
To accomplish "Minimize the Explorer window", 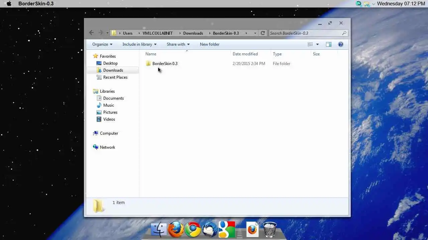I will pos(320,23).
